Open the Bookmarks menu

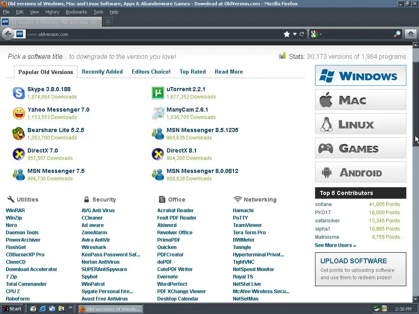tap(77, 12)
